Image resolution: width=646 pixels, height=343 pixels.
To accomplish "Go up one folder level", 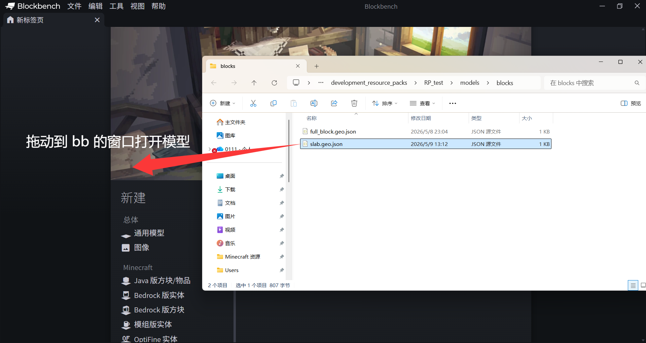I will [x=254, y=83].
